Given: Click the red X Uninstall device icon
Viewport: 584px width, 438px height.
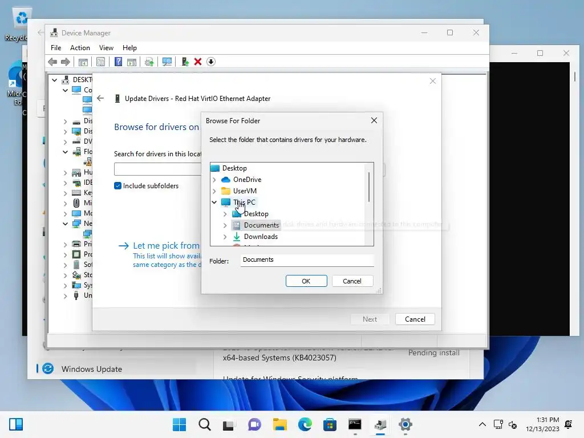Looking at the screenshot, I should tap(198, 62).
